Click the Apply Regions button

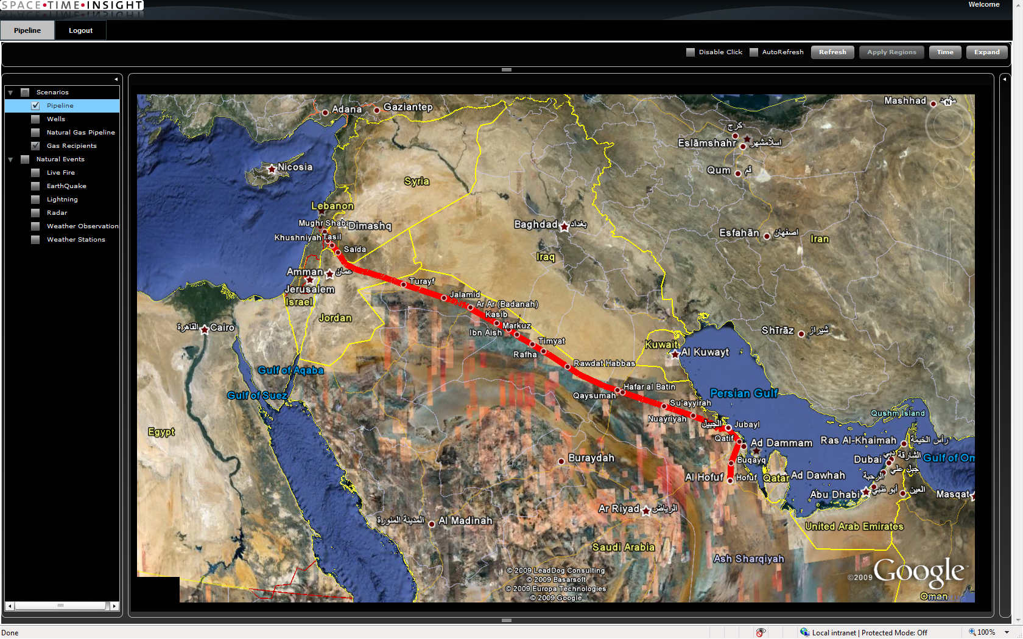pyautogui.click(x=891, y=52)
